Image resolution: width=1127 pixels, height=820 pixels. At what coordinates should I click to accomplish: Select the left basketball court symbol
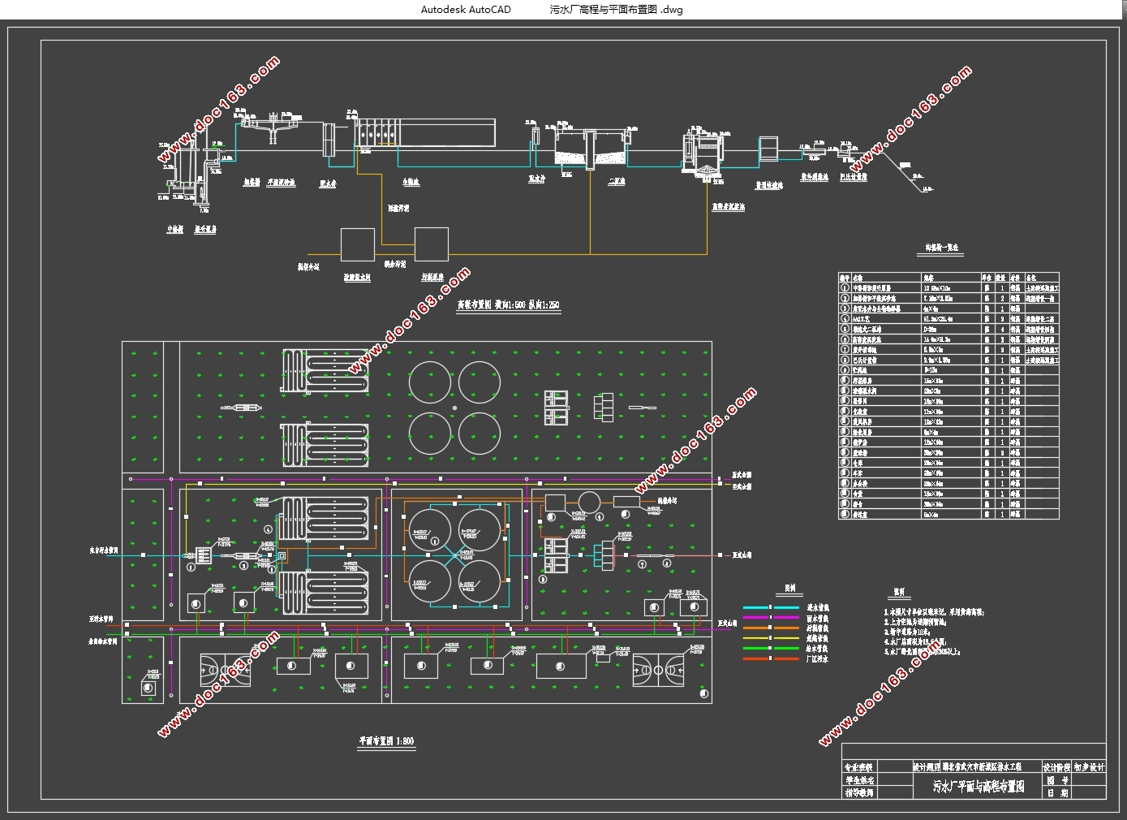pos(226,671)
